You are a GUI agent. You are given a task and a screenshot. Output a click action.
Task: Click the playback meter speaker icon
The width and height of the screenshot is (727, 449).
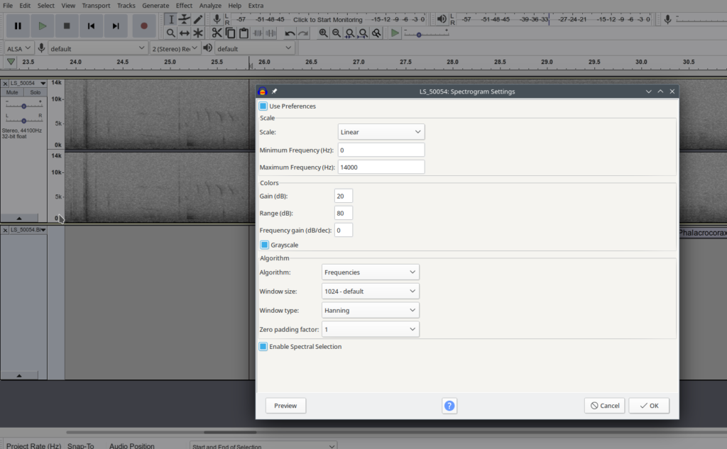pyautogui.click(x=442, y=19)
